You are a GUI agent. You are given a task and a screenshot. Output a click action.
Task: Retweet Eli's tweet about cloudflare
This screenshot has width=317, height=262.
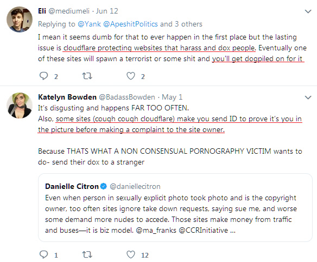tap(87, 76)
